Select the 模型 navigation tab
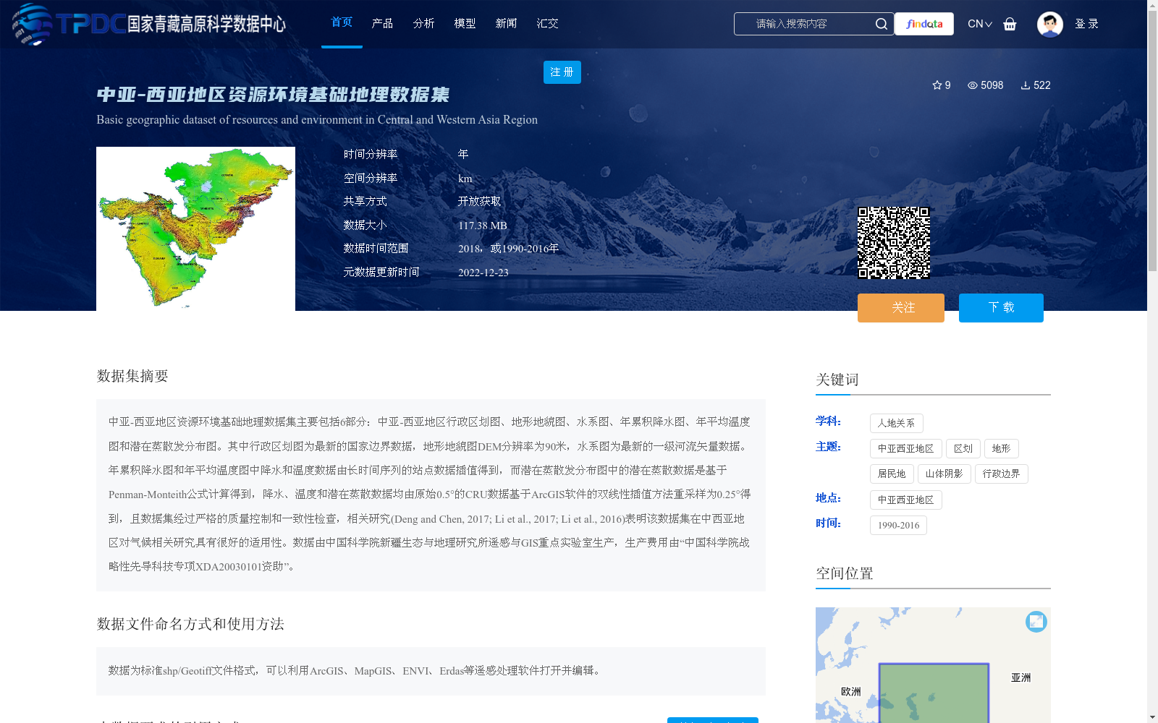 click(x=465, y=23)
